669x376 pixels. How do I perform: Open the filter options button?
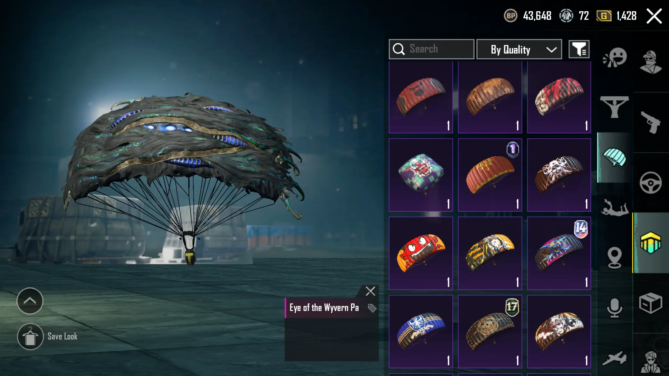click(579, 49)
